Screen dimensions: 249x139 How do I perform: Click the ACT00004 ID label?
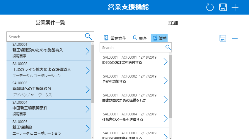[129, 114]
